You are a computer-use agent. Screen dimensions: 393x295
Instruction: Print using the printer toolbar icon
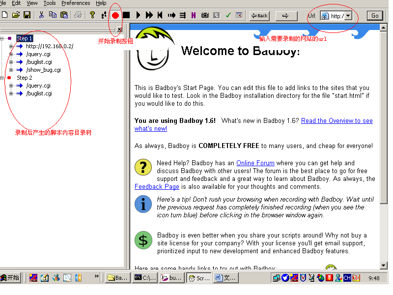(78, 15)
